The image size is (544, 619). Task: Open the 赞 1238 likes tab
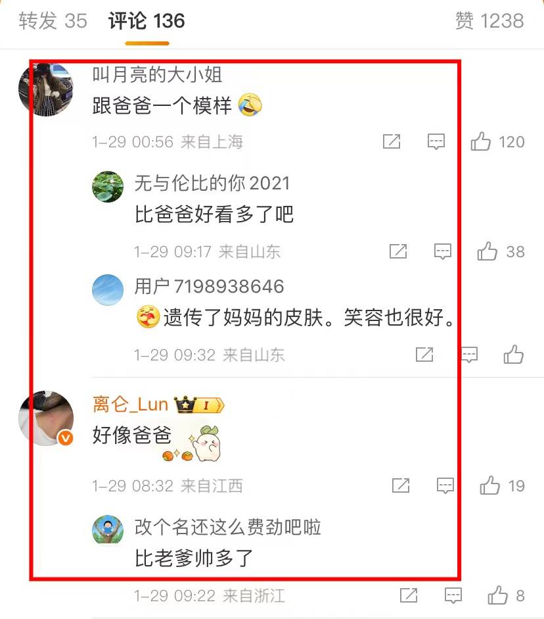[489, 20]
